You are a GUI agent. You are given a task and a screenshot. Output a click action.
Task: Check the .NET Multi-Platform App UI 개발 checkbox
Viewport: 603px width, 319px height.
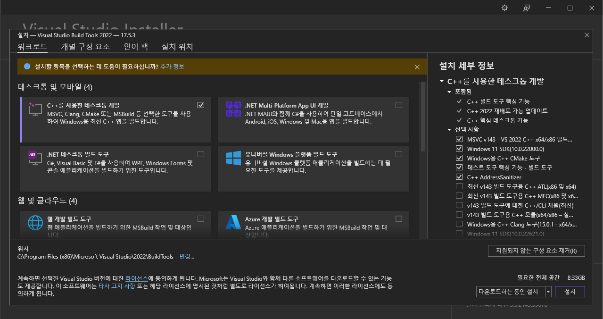pos(399,105)
